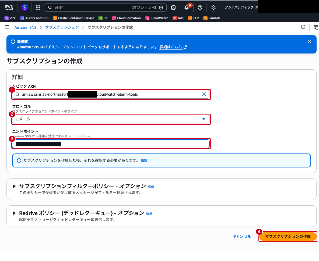Open the help question mark icon
The height and width of the screenshot is (261, 319).
(200, 8)
